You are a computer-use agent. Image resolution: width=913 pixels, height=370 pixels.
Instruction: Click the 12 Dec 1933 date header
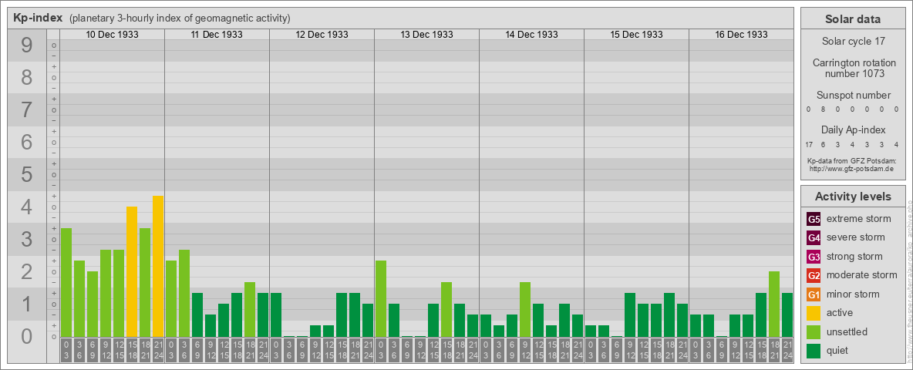[x=322, y=35]
